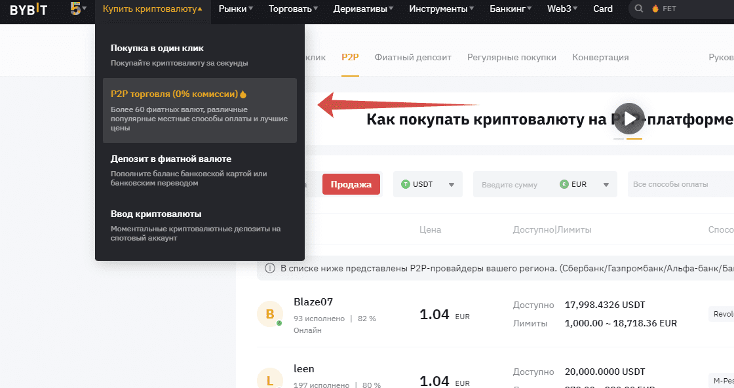This screenshot has width=734, height=388.
Task: Open the Card menu item
Action: [603, 9]
